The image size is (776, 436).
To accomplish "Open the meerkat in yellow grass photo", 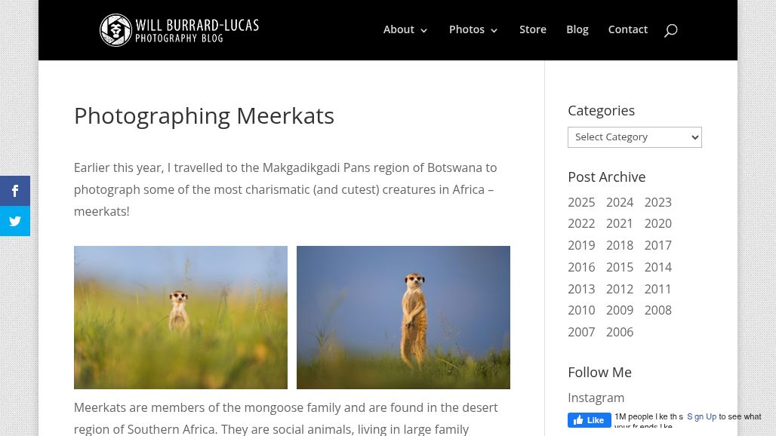I will (x=180, y=317).
